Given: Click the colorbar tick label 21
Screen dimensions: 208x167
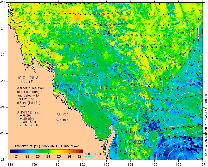Looking at the screenshot, I should [x=17, y=156].
